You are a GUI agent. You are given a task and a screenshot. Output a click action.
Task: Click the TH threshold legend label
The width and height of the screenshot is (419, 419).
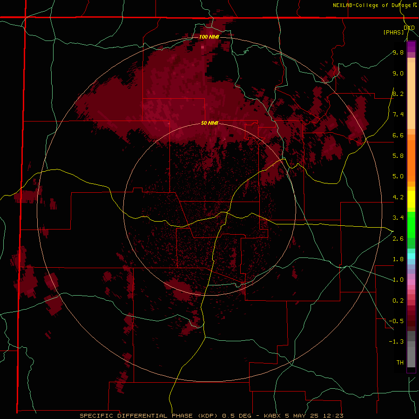[400, 363]
